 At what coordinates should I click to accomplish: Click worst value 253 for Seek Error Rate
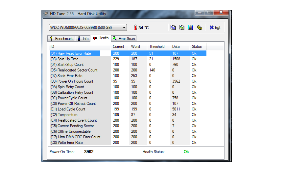point(134,76)
